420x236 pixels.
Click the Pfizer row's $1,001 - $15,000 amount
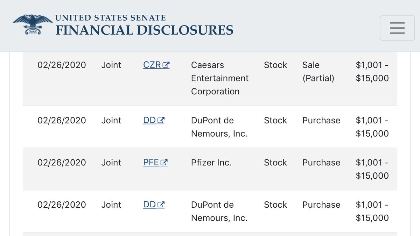tap(372, 169)
